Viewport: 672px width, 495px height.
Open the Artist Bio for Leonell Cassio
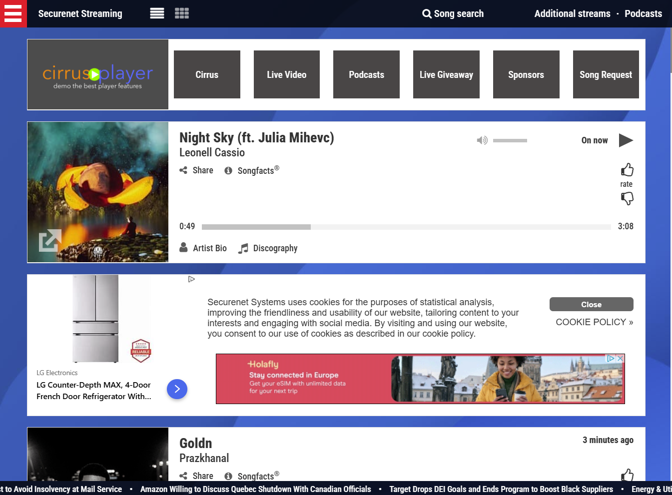tap(203, 248)
